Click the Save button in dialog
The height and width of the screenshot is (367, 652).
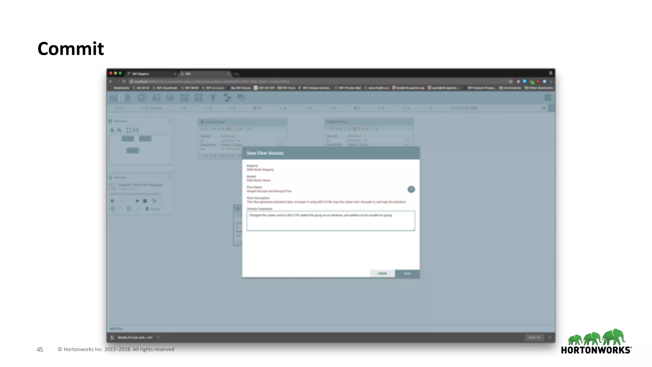[407, 274]
